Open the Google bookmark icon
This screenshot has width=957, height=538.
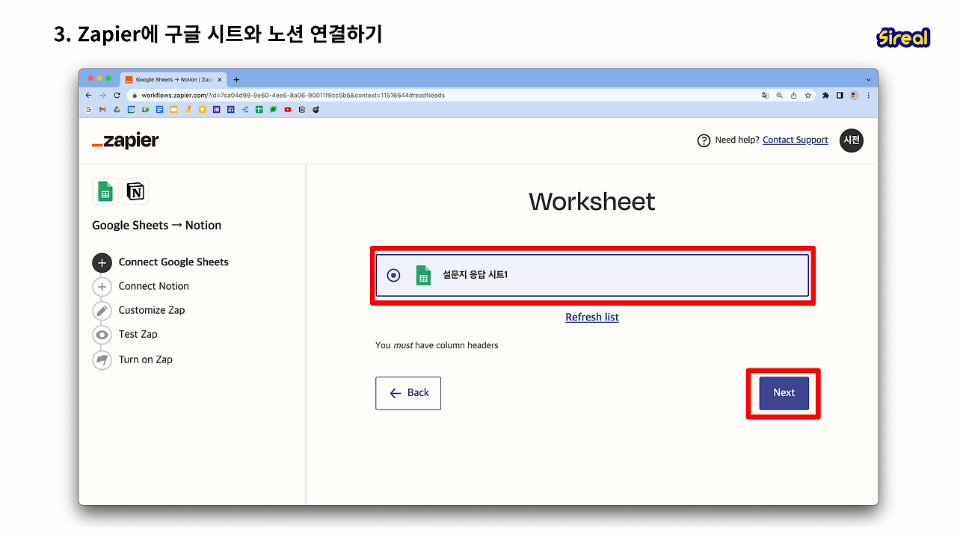(x=88, y=110)
